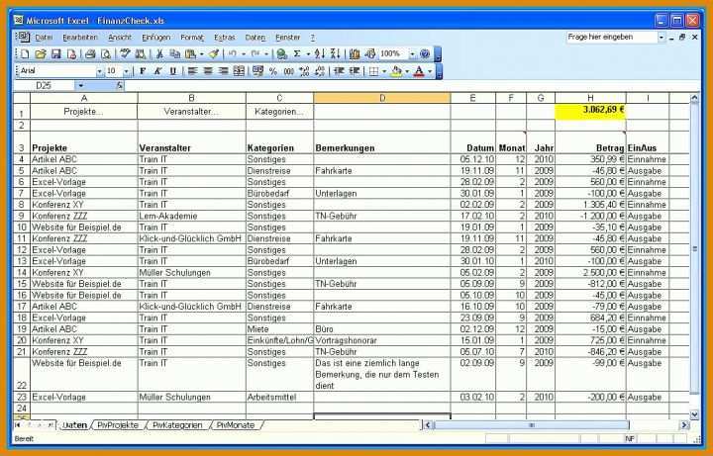Open the Datei menu
713x456 pixels.
(44, 38)
